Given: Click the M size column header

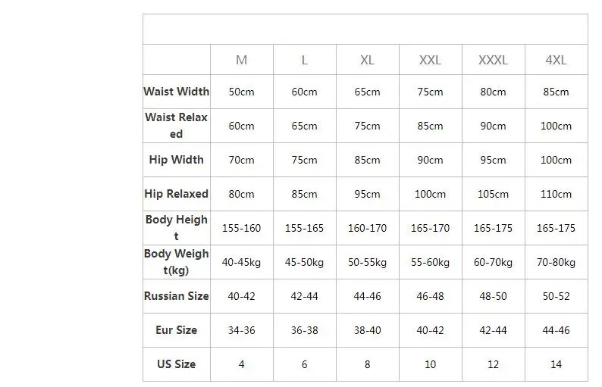Looking at the screenshot, I should click(x=242, y=60).
